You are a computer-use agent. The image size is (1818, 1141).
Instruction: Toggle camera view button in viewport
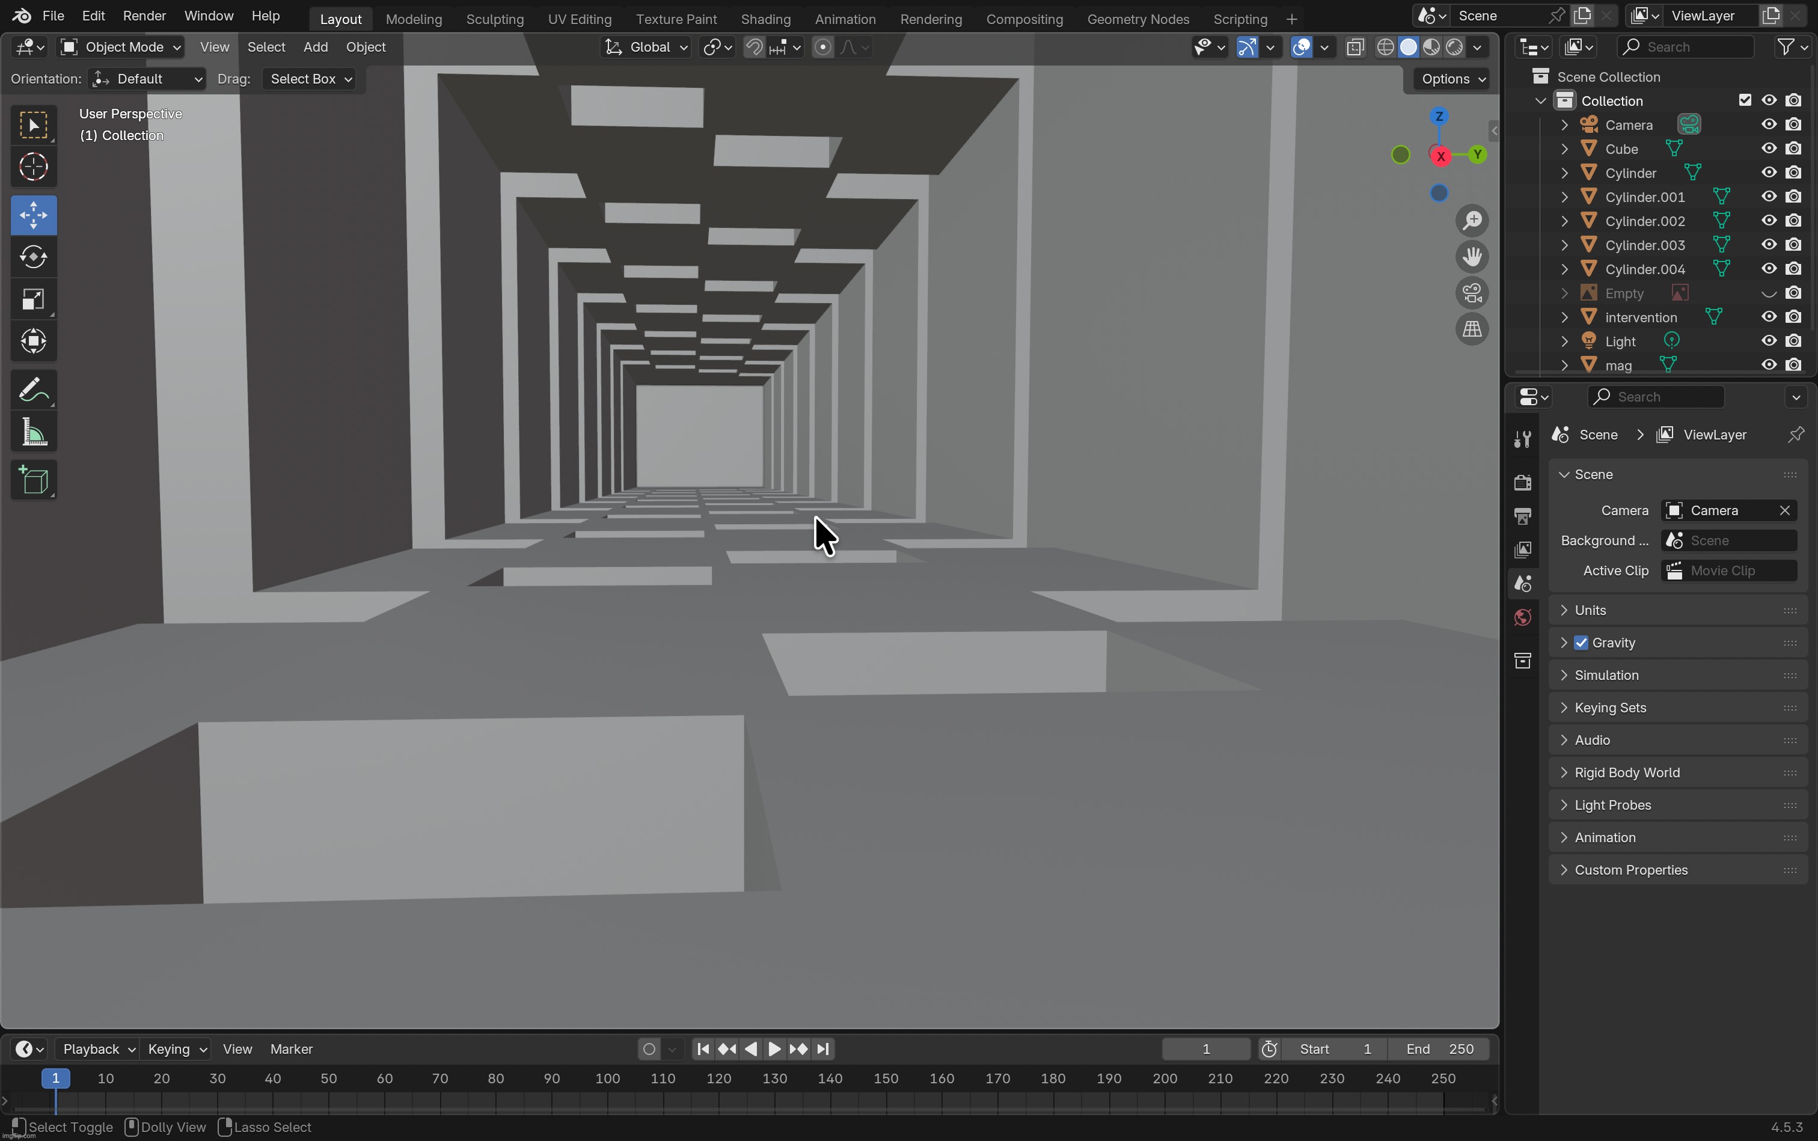coord(1472,293)
